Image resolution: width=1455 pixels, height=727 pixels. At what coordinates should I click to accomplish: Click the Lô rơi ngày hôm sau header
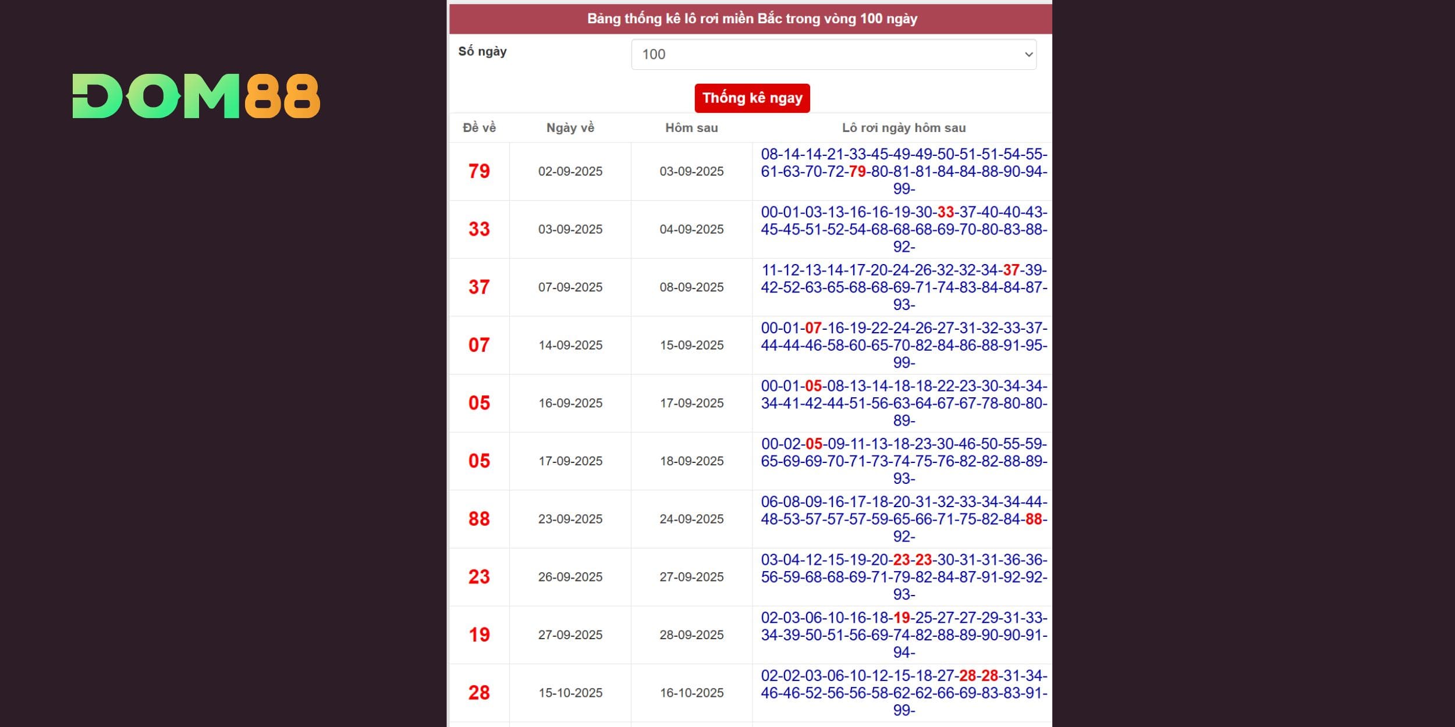(x=903, y=128)
